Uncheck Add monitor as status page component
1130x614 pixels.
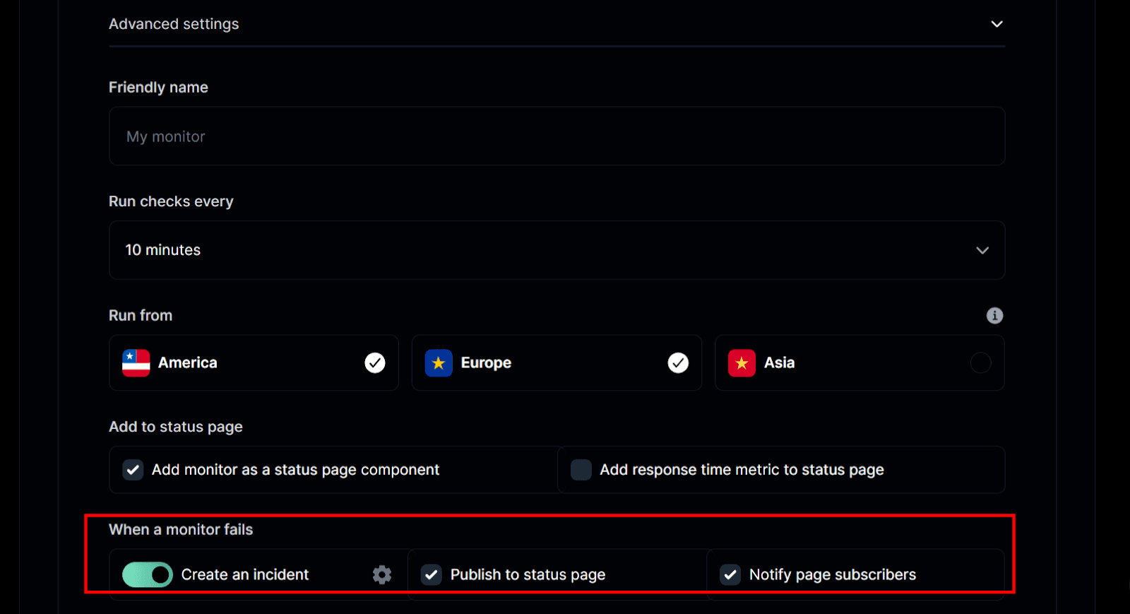[133, 470]
